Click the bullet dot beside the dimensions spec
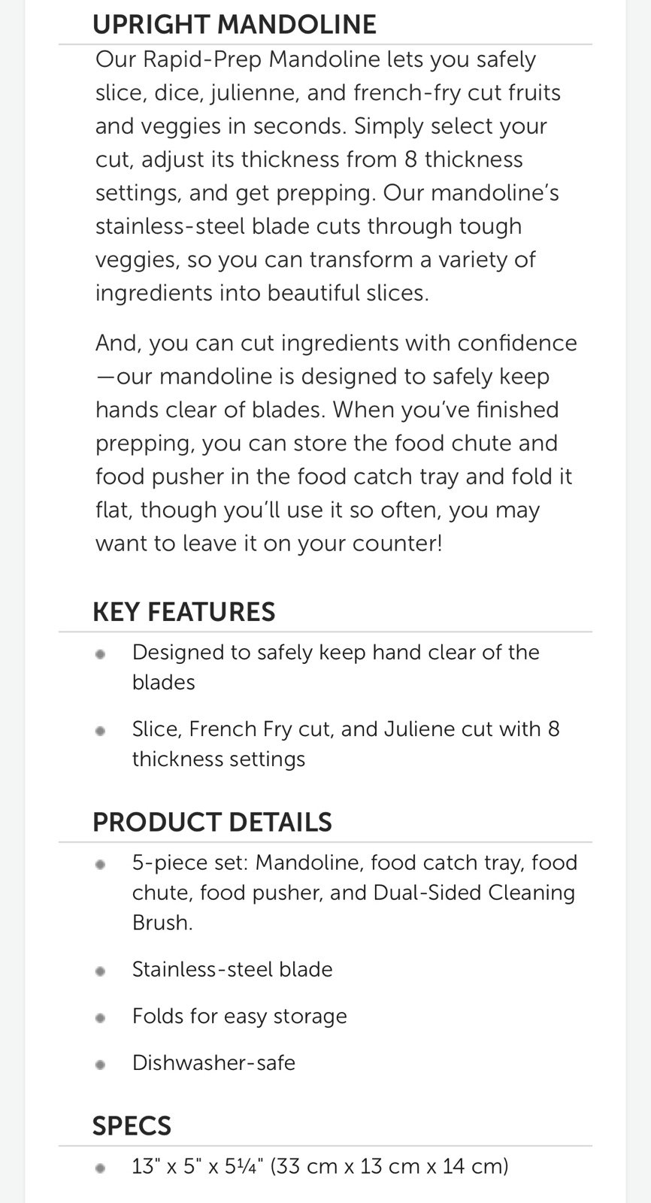This screenshot has width=651, height=1203. [100, 1168]
